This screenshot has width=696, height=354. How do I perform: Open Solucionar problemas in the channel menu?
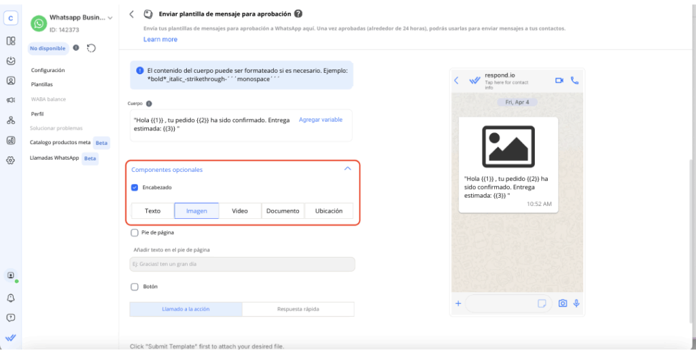56,128
